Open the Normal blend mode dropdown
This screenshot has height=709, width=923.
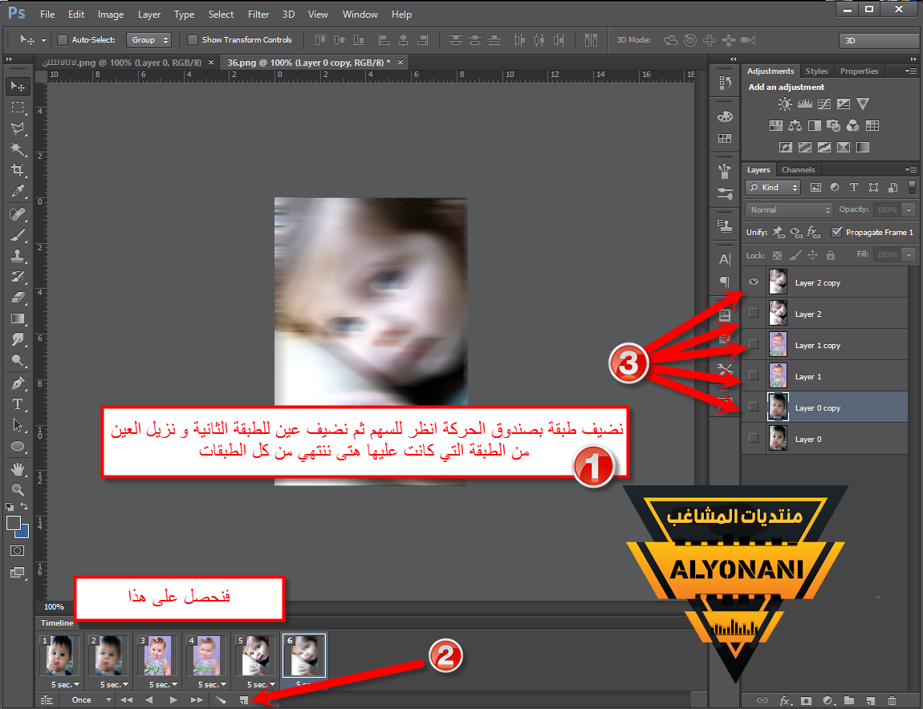pyautogui.click(x=789, y=209)
